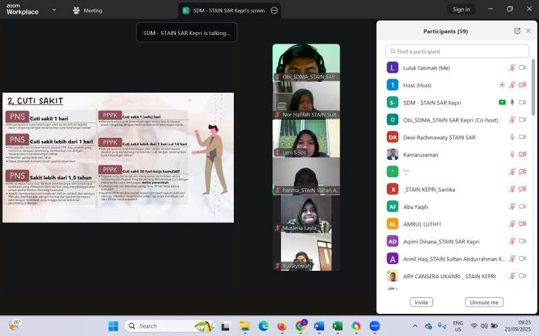The width and height of the screenshot is (539, 336).
Task: Click camera icon for Obi_SDMA co-host
Action: 522,120
